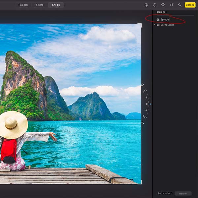The image size is (198, 198).
Task: Click the 0 mark on straighten dial
Action: tap(147, 104)
